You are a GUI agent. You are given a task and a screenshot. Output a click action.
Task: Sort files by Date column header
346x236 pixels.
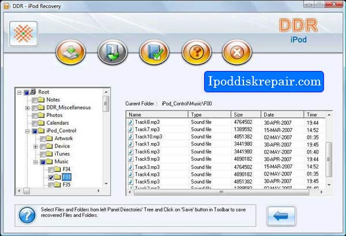[283, 115]
